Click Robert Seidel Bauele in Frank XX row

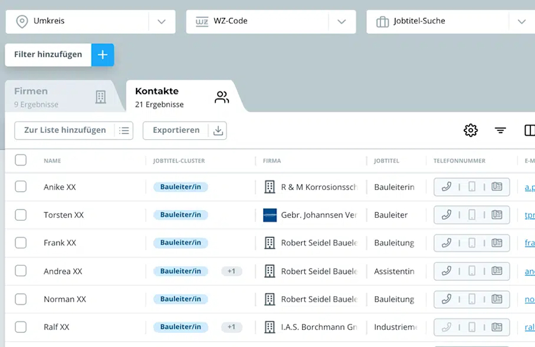319,243
